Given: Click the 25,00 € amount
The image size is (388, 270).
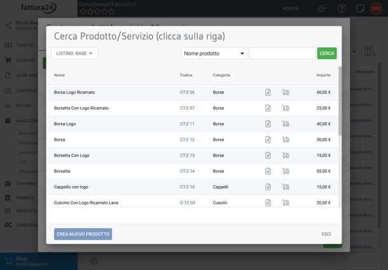Looking at the screenshot, I should (323, 108).
